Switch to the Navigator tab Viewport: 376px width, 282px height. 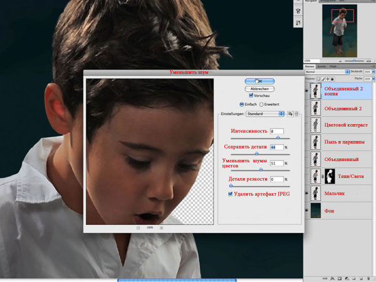[x=311, y=1]
